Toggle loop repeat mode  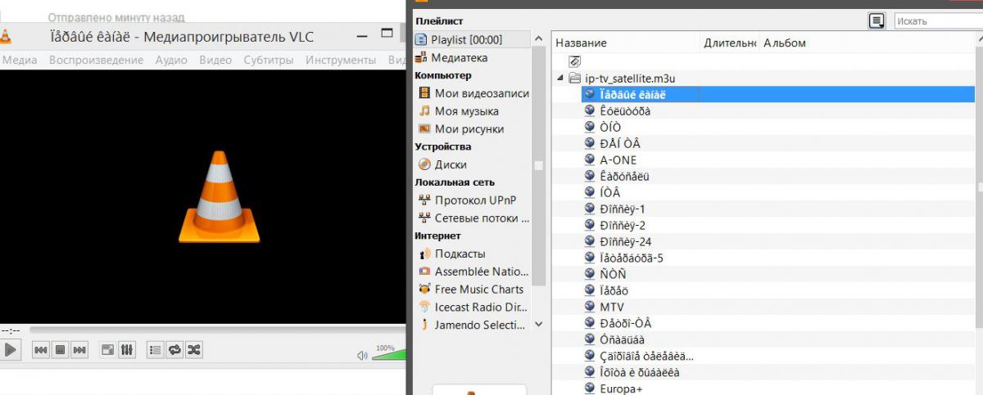pyautogui.click(x=174, y=350)
